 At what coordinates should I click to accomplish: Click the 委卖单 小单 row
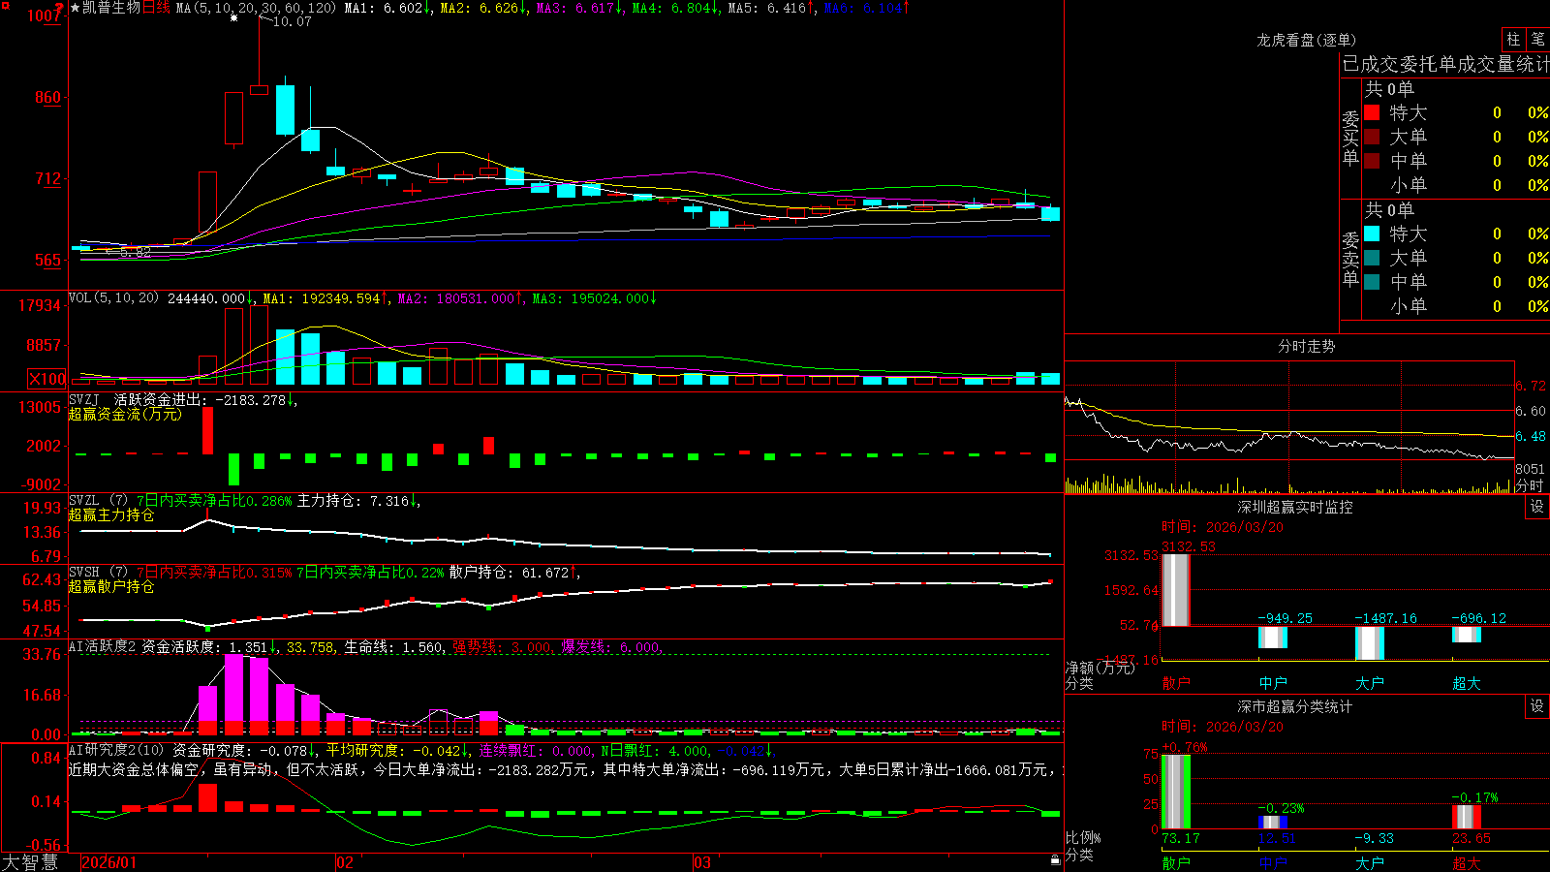1456,306
